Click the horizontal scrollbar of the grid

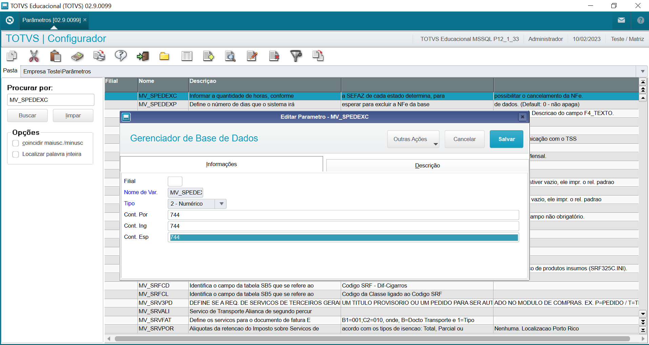point(372,339)
